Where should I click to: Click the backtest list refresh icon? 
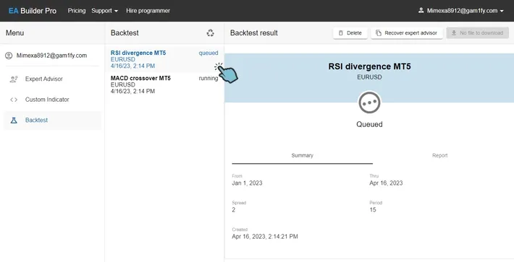tap(210, 33)
